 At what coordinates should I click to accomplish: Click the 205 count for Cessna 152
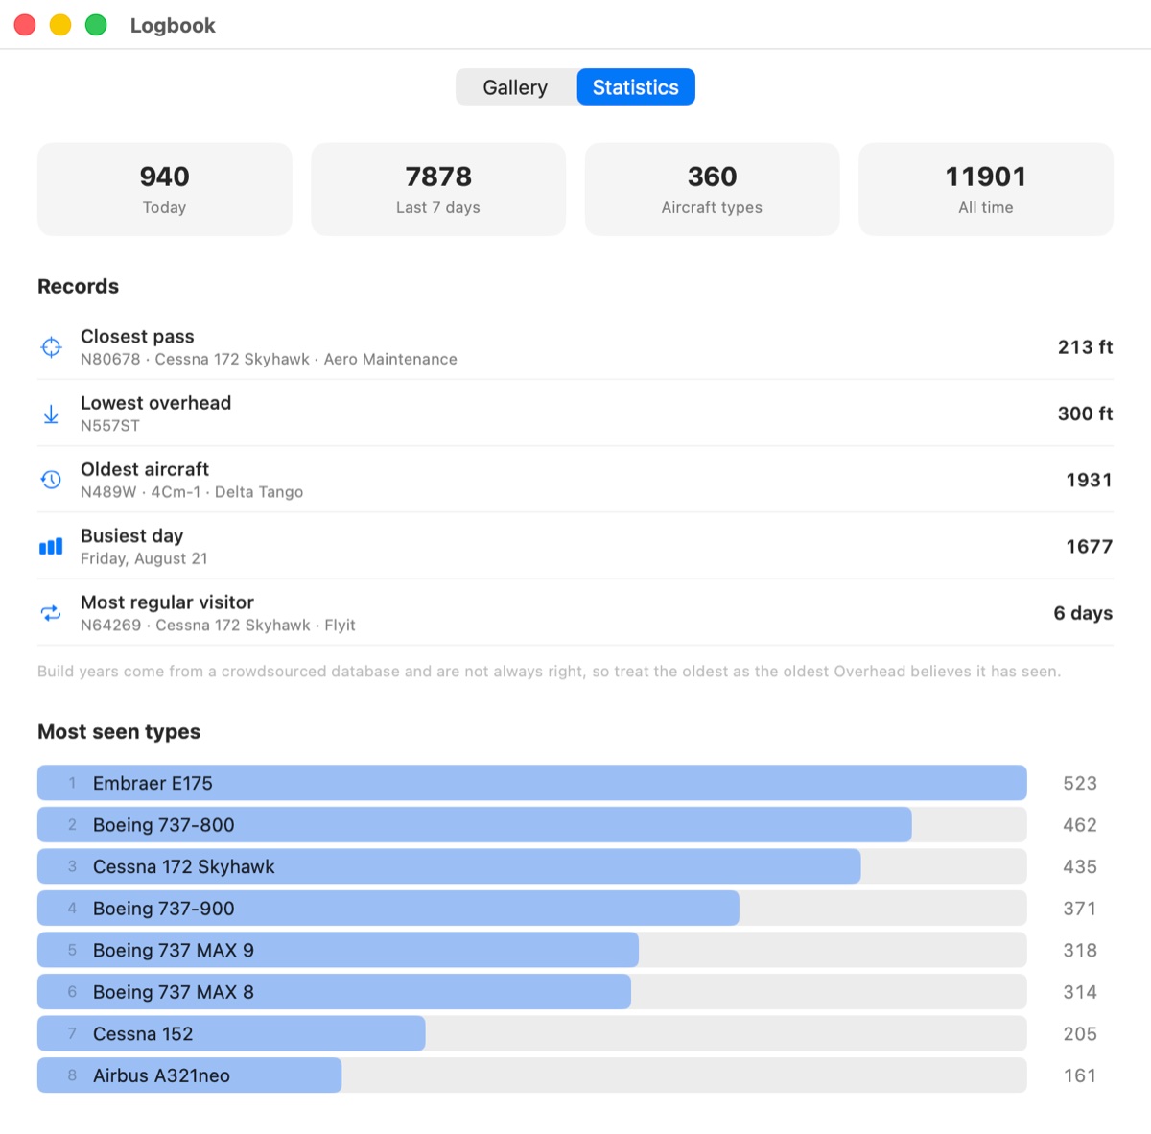pyautogui.click(x=1080, y=1033)
